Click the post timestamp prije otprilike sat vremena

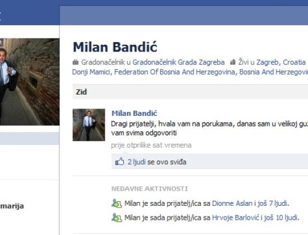pyautogui.click(x=151, y=145)
